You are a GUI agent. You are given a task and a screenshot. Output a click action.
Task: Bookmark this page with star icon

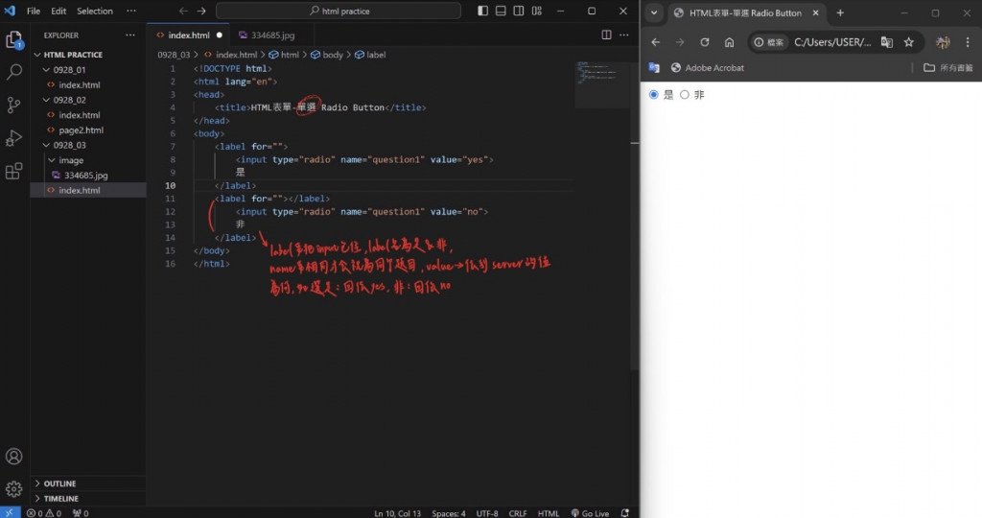coord(909,42)
